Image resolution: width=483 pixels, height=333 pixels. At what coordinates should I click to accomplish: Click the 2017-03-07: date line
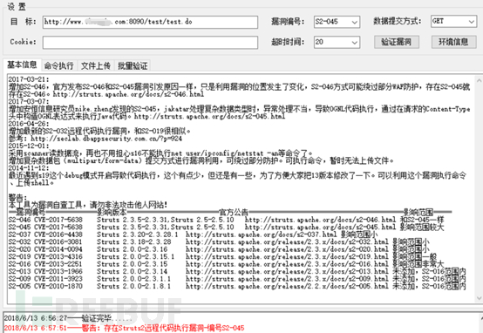[29, 102]
